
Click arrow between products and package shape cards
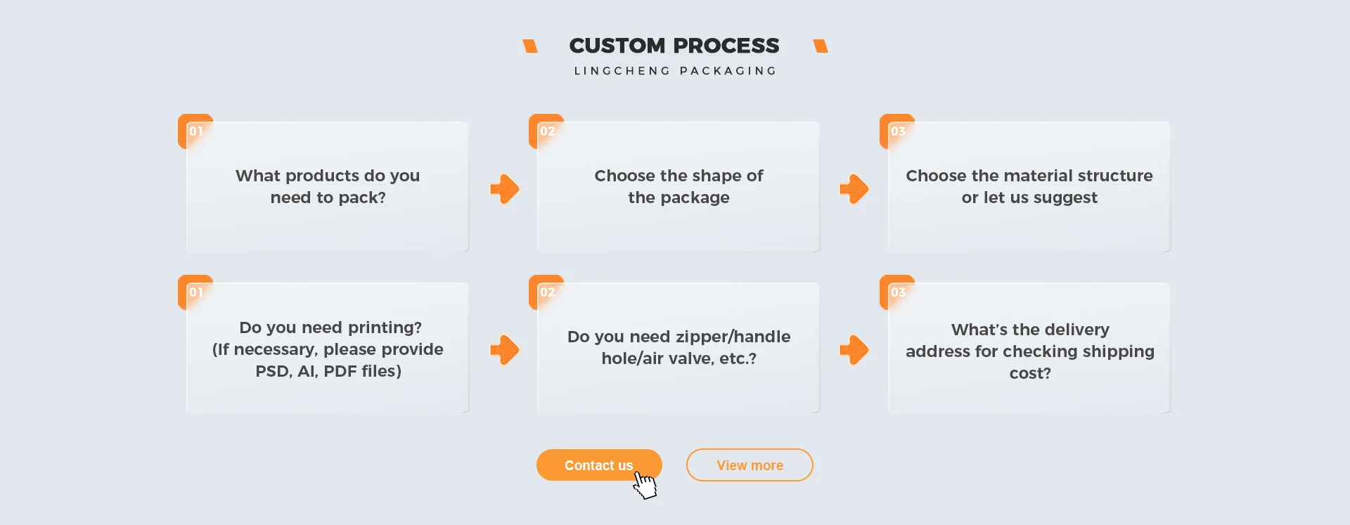point(504,189)
